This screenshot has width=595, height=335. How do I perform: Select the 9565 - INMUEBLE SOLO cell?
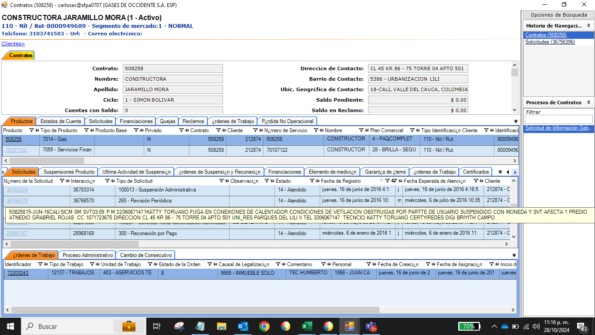[252, 273]
